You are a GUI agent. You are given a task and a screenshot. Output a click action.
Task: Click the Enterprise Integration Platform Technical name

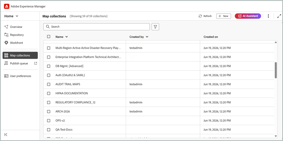tap(88, 57)
